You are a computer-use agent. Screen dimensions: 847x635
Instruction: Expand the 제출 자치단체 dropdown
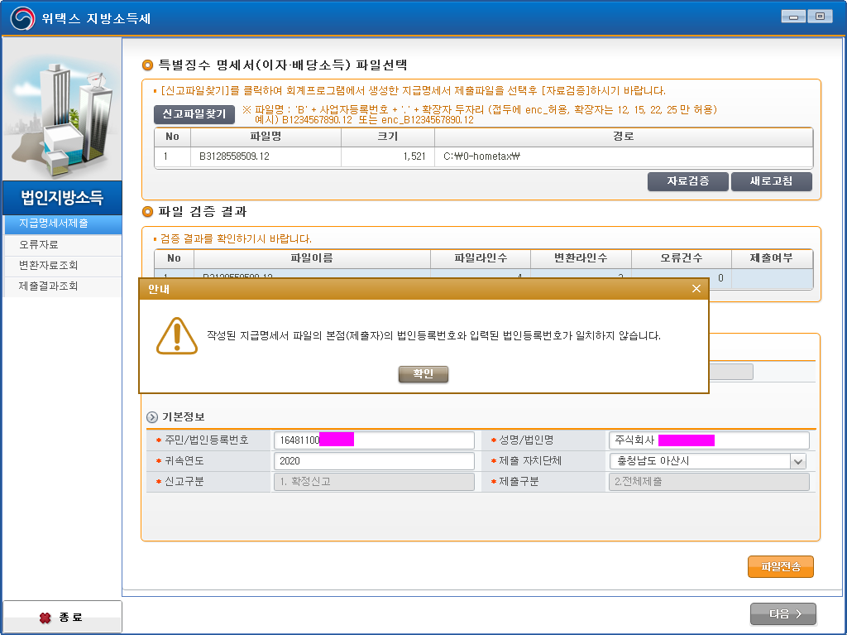797,461
